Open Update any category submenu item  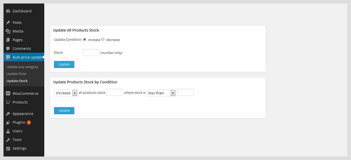(22, 67)
